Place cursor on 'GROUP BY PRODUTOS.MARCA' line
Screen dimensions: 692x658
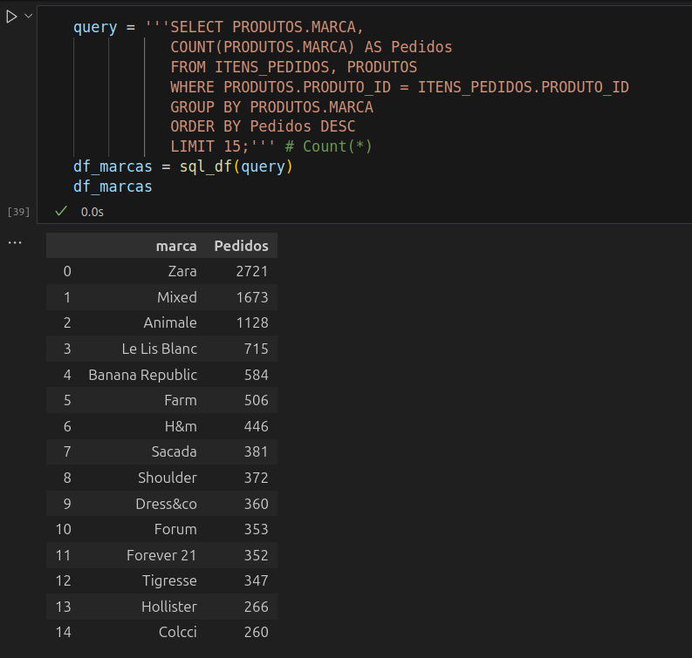271,107
